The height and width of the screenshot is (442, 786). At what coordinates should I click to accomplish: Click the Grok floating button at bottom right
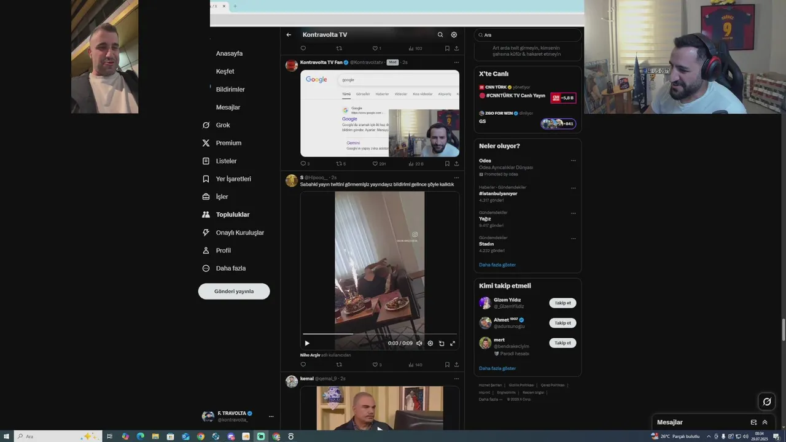coord(766,402)
